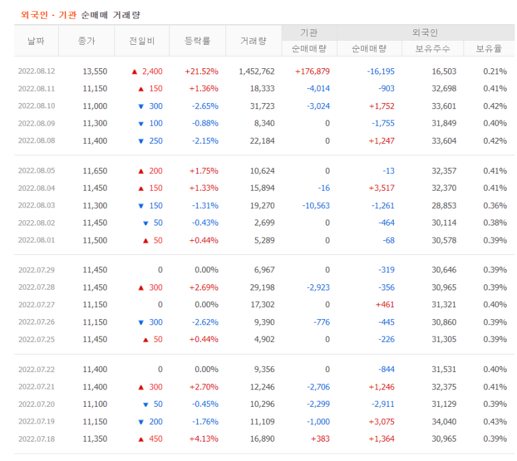The width and height of the screenshot is (517, 461).
Task: Click the 보유주수 column header
Action: pos(433,49)
